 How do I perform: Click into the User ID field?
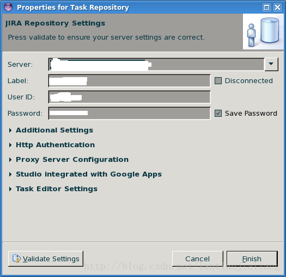(129, 97)
